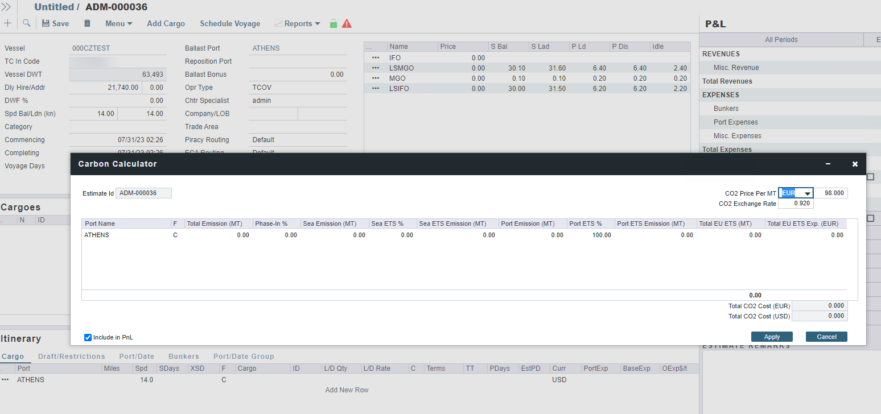Click the plus icon to add new estimate
This screenshot has width=881, height=414.
click(7, 23)
